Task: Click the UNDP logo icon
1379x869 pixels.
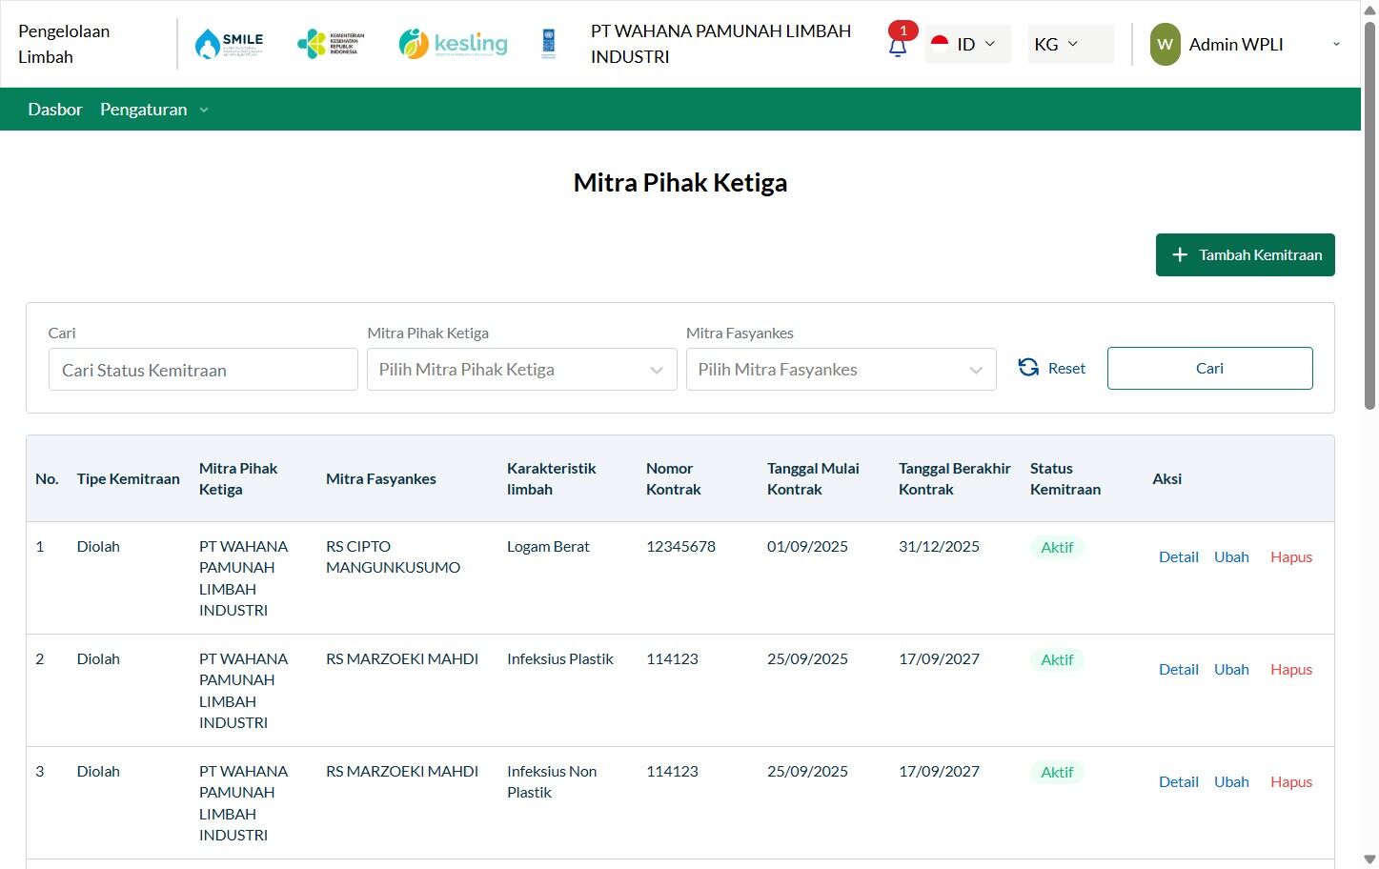Action: (x=549, y=44)
